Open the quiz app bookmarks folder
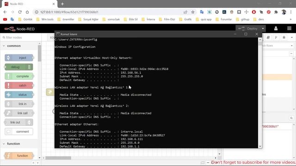This screenshot has height=166, width=296. (203, 19)
